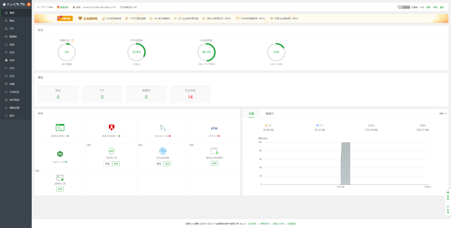Open the 宝塔SSH终端 software icon
This screenshot has height=228, width=451.
click(x=60, y=127)
